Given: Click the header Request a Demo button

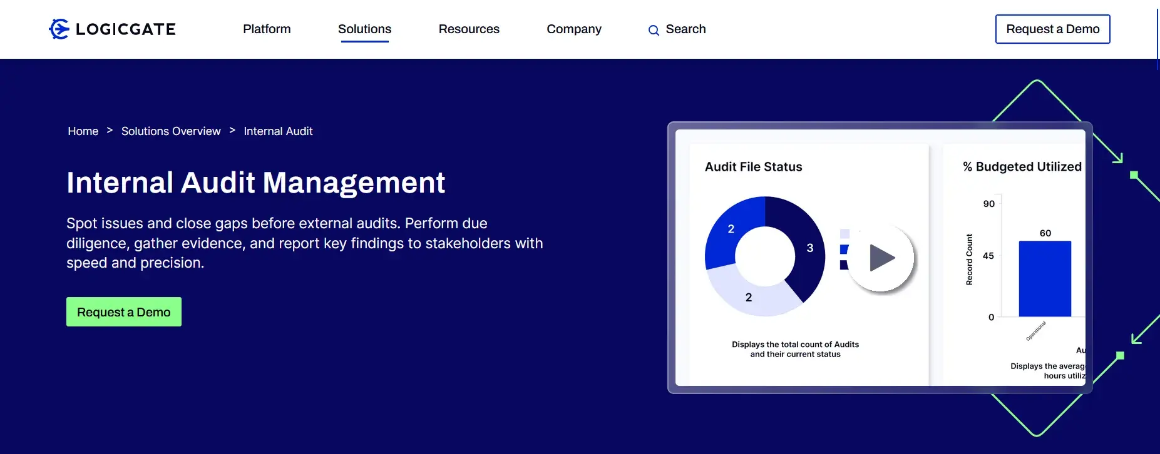Looking at the screenshot, I should pos(1052,29).
